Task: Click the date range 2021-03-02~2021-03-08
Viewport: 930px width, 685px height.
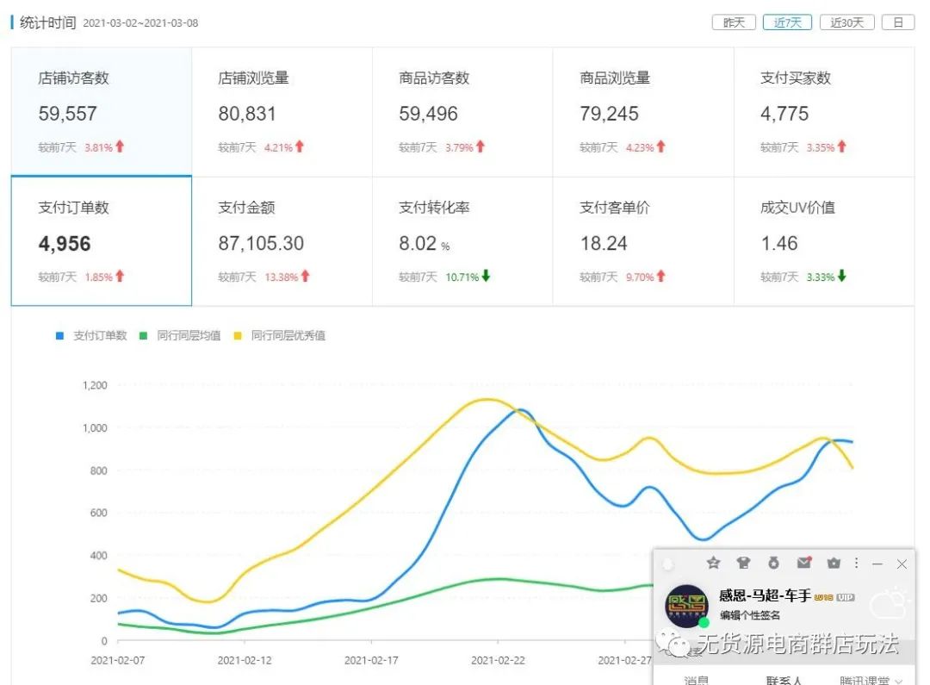Action: tap(140, 23)
